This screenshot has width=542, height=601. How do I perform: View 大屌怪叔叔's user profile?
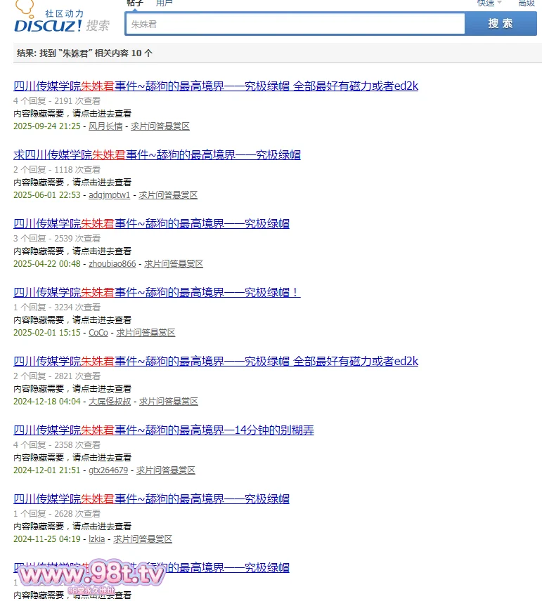click(x=110, y=402)
